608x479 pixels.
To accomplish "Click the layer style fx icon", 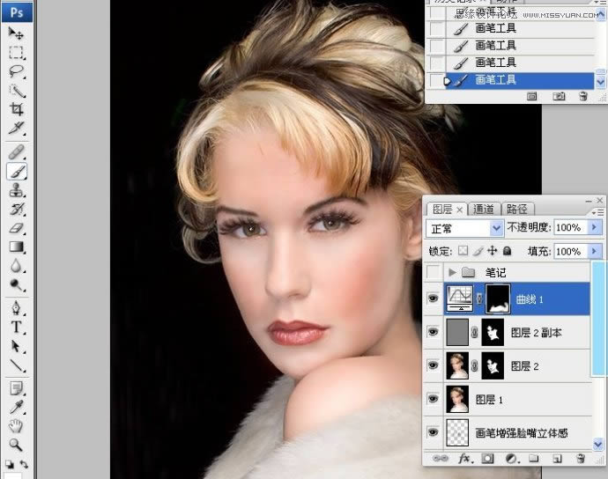I will [x=464, y=459].
